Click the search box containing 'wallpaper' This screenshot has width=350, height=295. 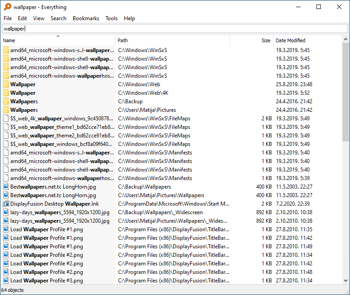coord(175,29)
